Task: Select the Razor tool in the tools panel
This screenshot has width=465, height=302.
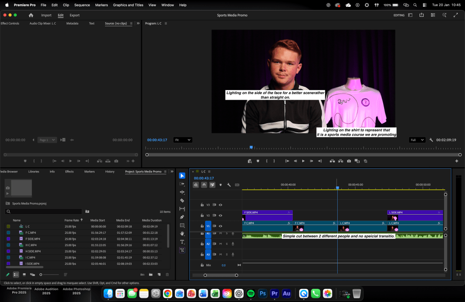Action: (182, 201)
